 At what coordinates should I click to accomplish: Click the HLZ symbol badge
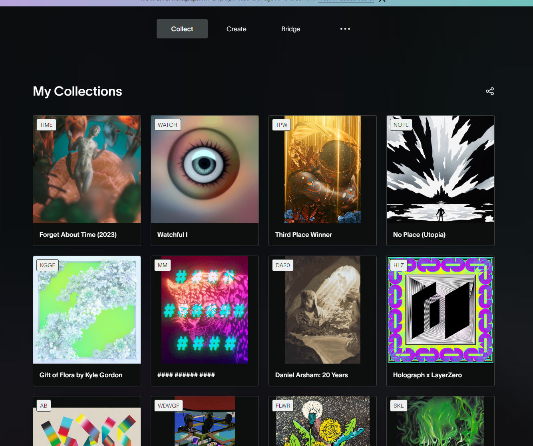click(399, 265)
